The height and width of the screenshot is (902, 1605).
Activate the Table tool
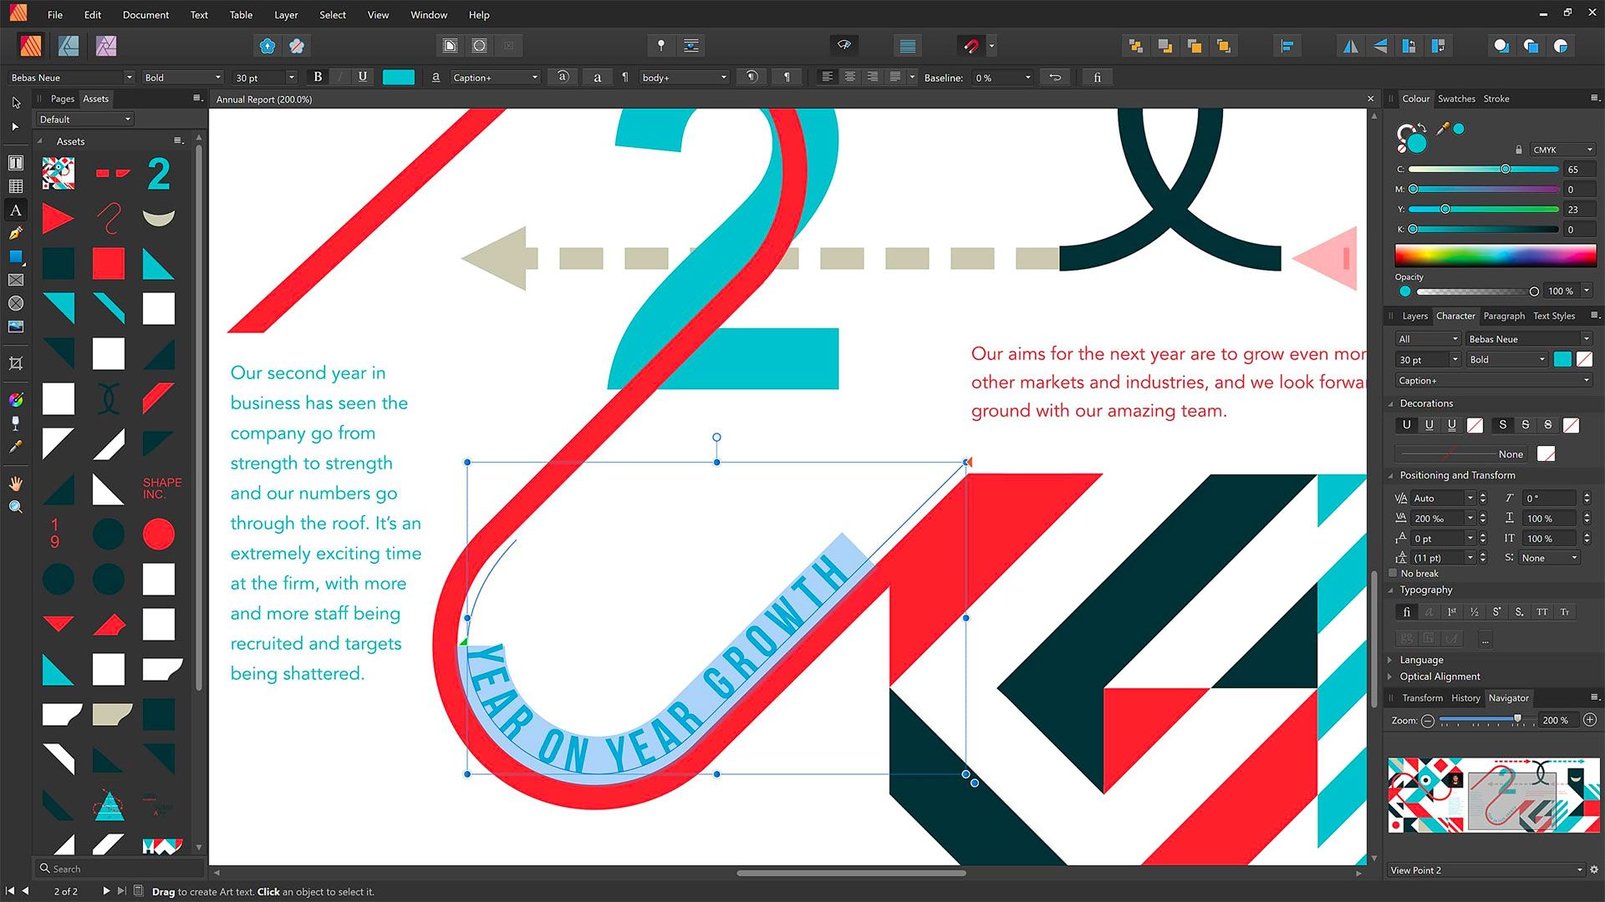click(15, 185)
